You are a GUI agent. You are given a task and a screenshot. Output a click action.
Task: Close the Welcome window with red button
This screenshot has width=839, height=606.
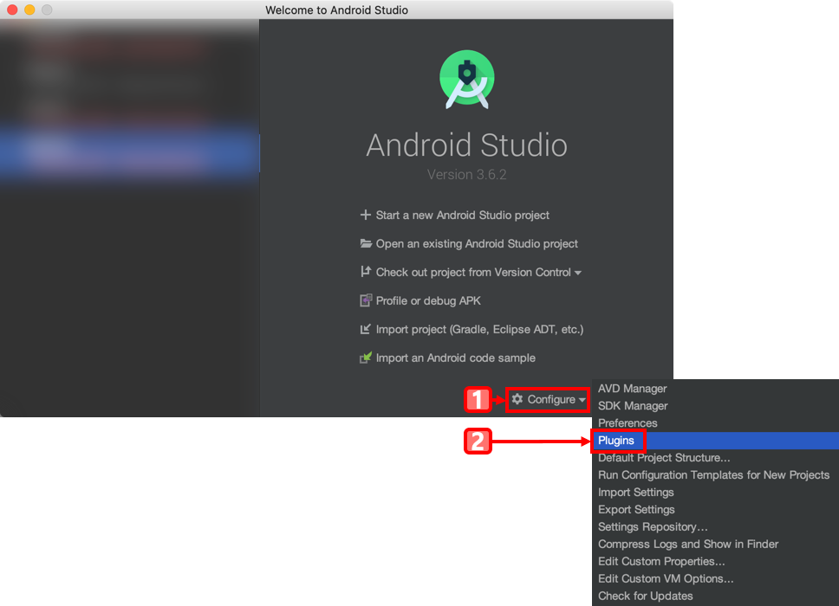pyautogui.click(x=12, y=10)
